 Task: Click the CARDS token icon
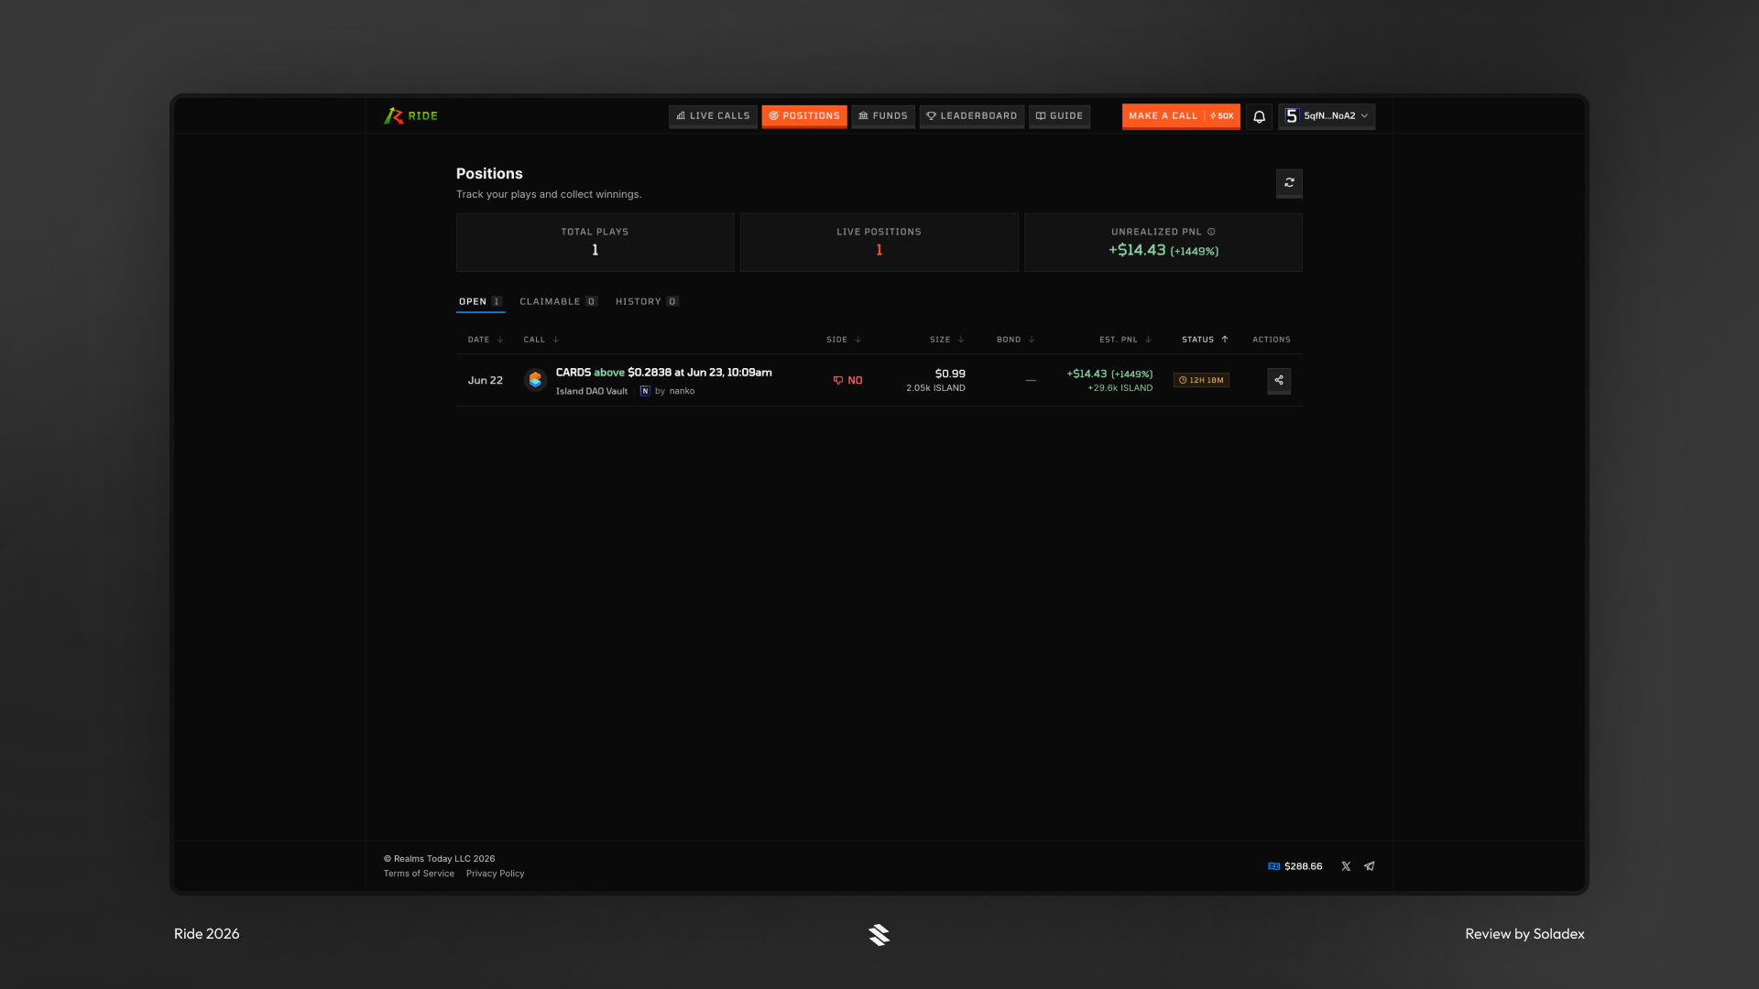pos(535,380)
